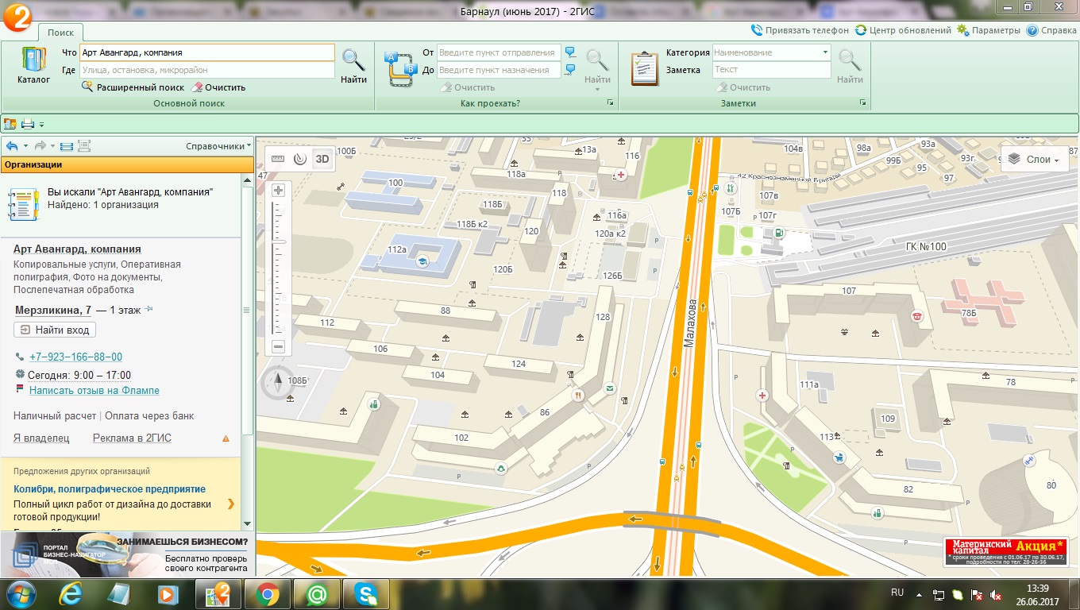The width and height of the screenshot is (1080, 610).
Task: Zoom in with plus button
Action: 278,191
